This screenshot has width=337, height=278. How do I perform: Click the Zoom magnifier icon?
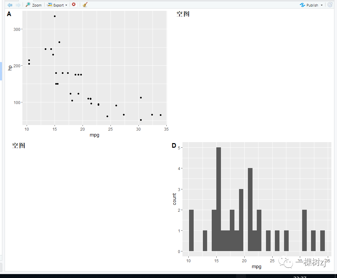[28, 5]
